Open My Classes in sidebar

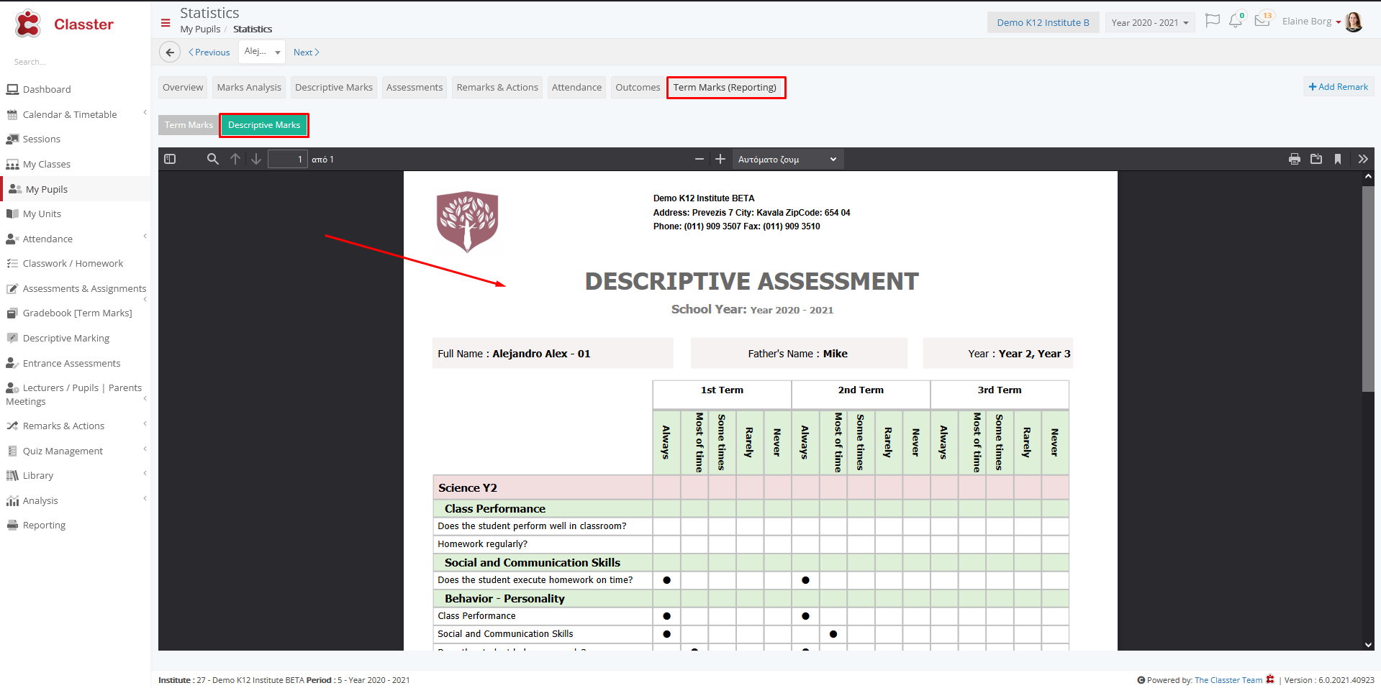tap(46, 164)
